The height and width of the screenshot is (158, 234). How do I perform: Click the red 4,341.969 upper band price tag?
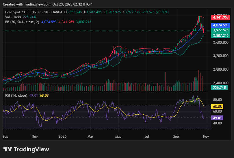[221, 17]
